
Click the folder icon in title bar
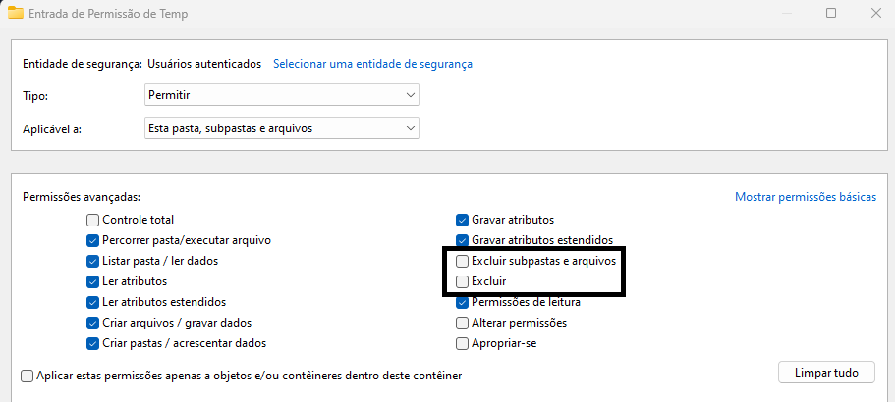pos(16,13)
